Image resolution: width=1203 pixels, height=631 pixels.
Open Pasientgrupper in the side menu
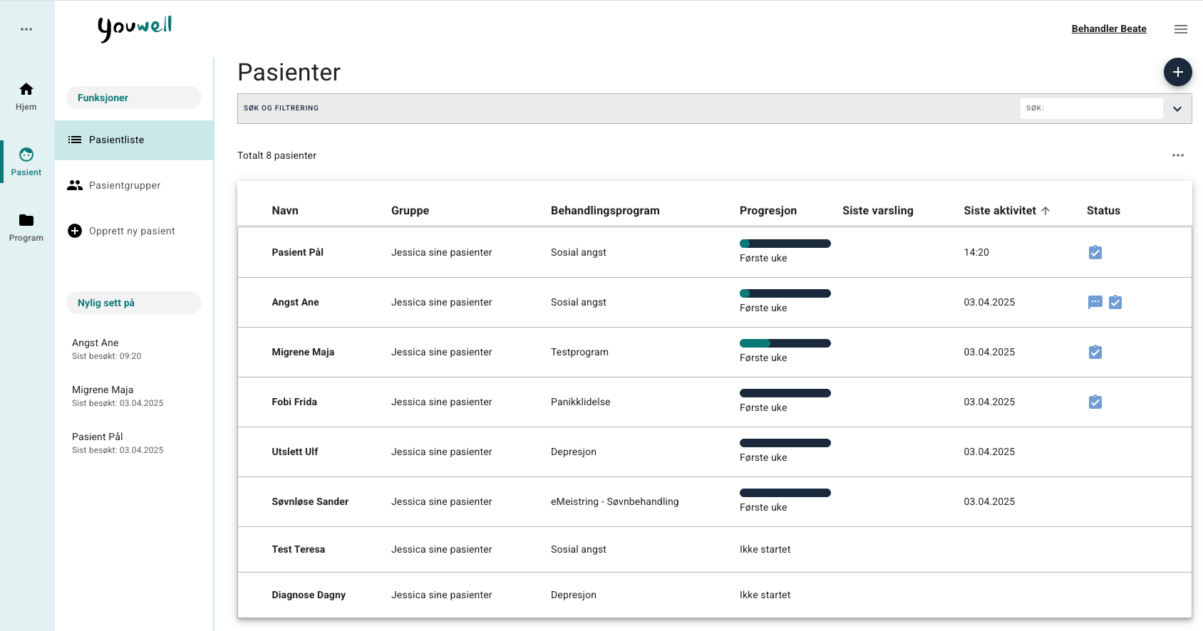[x=135, y=185]
